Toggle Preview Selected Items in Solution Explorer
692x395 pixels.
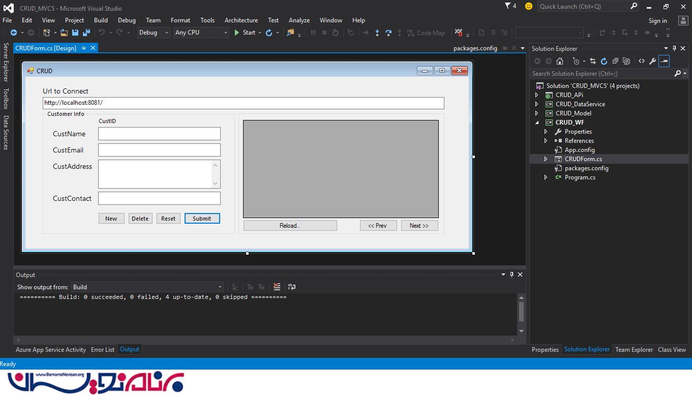pos(664,61)
